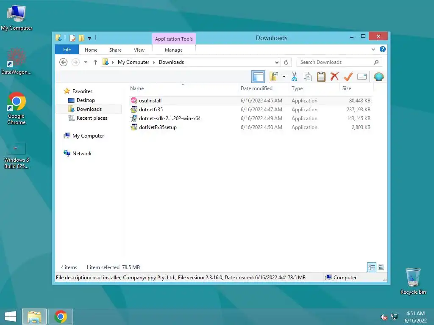
Task: Click the red X Delete icon
Action: pos(334,77)
